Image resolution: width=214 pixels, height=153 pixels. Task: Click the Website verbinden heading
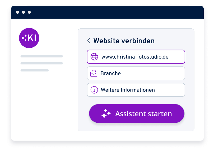point(124,41)
